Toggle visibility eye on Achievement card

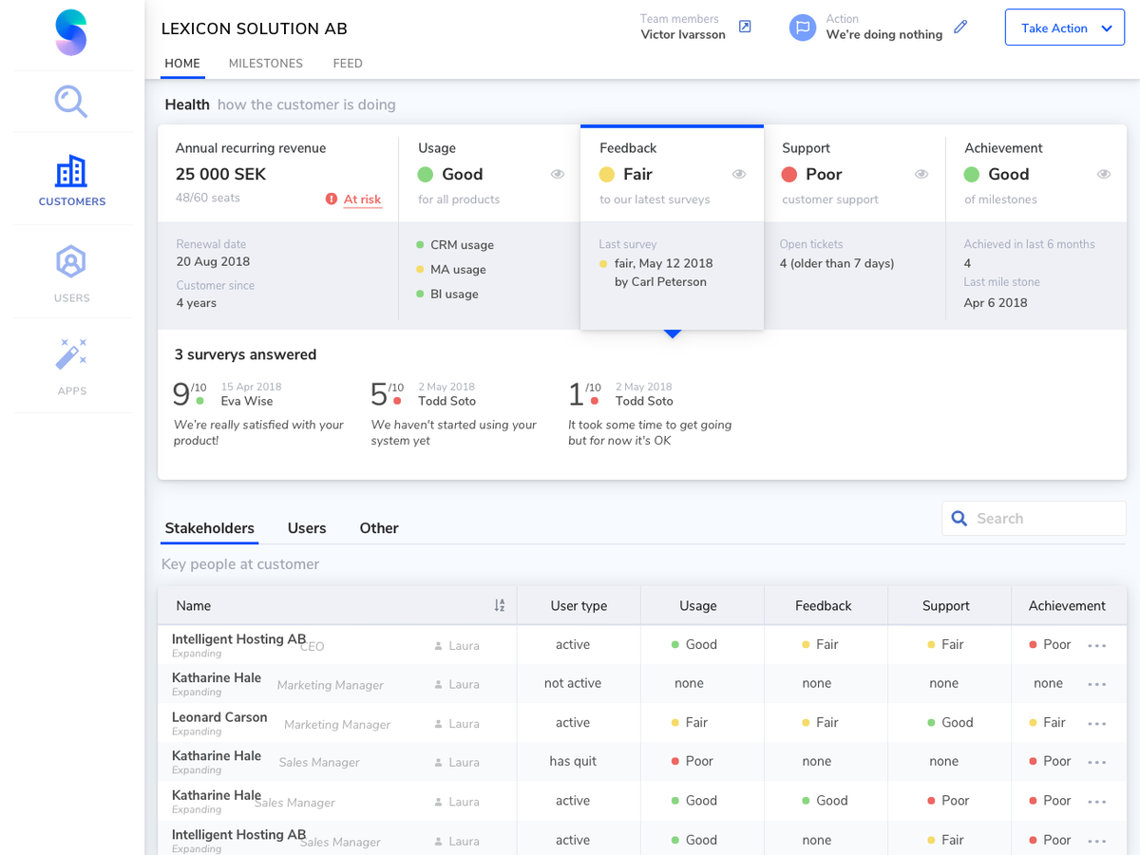[x=1104, y=174]
